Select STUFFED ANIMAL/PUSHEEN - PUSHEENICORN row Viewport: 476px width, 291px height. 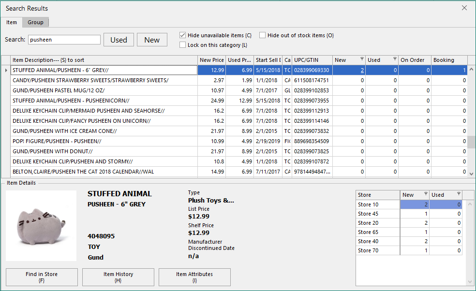[239, 101]
